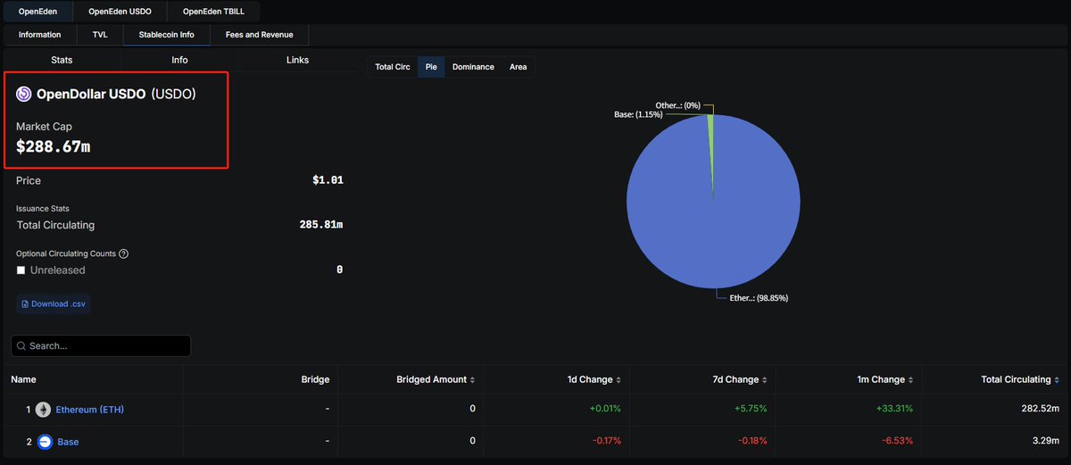This screenshot has height=465, width=1071.
Task: Open the OpenEden USDO tab
Action: click(x=120, y=12)
